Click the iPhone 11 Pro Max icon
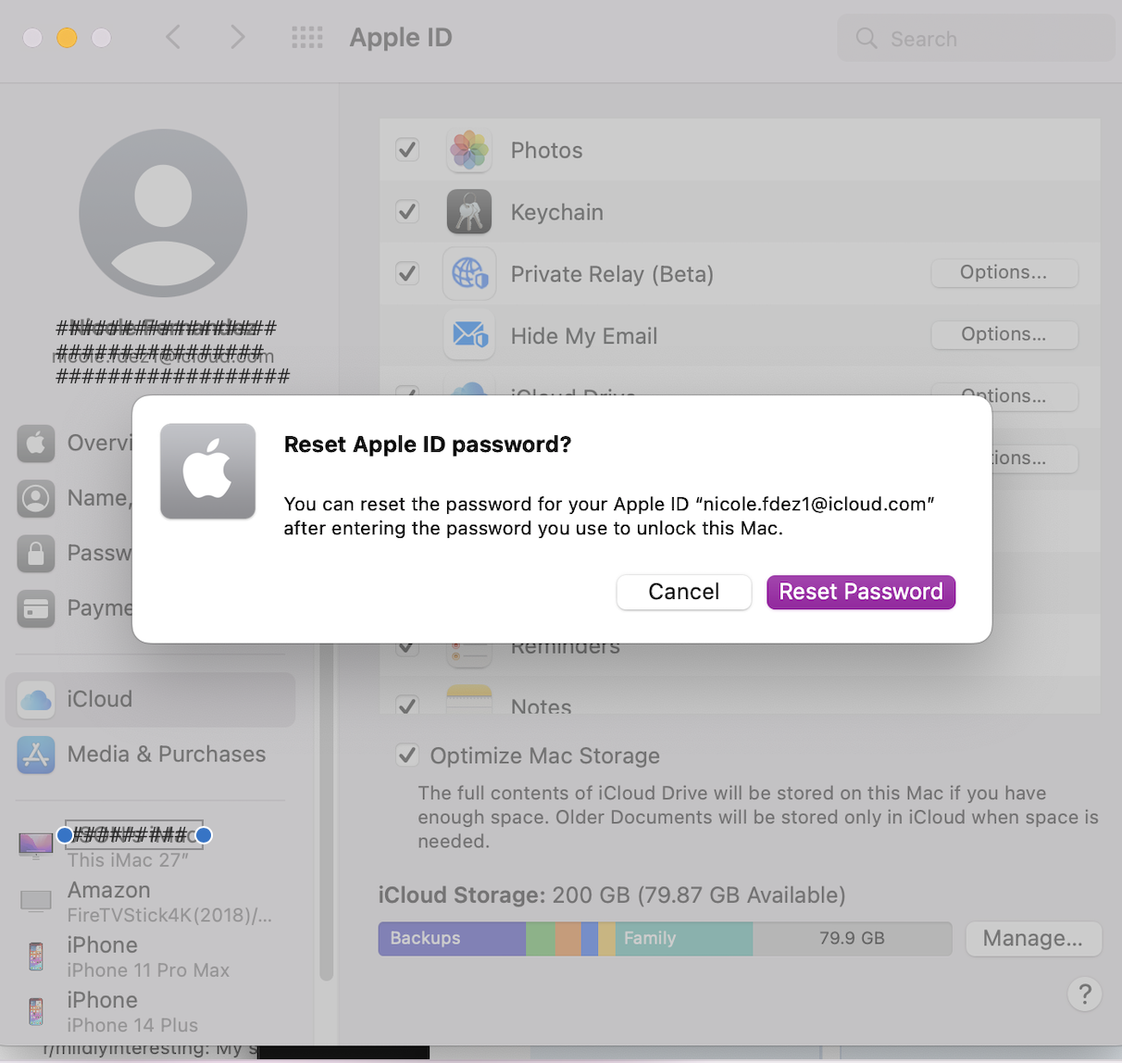Viewport: 1122px width, 1063px height. pos(36,956)
